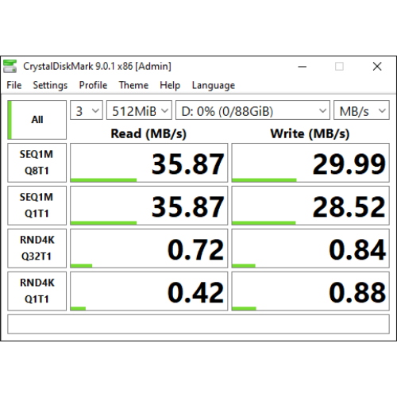This screenshot has height=397, width=397.
Task: Click the SEQ1M Q1T1 write value 28.52
Action: [x=310, y=206]
